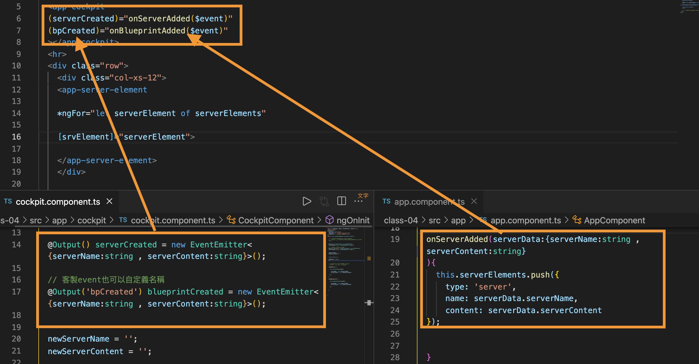699x364 pixels.
Task: Click '*ngFor' directive text
Action: tap(71, 113)
